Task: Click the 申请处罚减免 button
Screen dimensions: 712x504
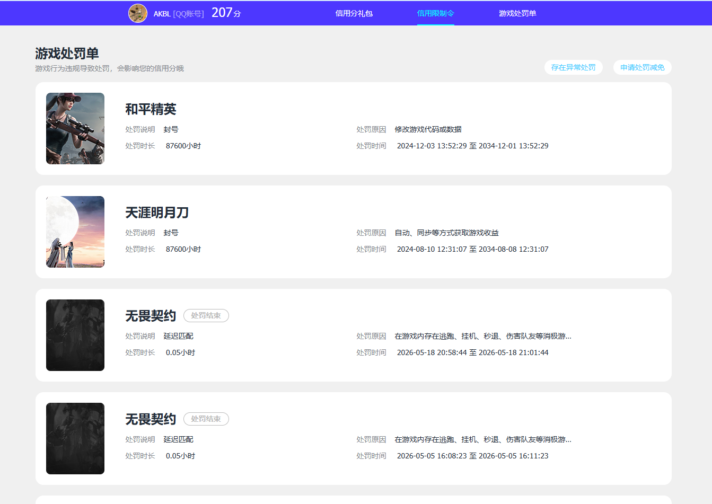Action: [x=643, y=67]
